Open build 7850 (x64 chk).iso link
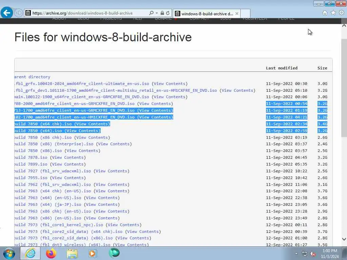Viewport: 347px width, 260px height. pos(43,124)
